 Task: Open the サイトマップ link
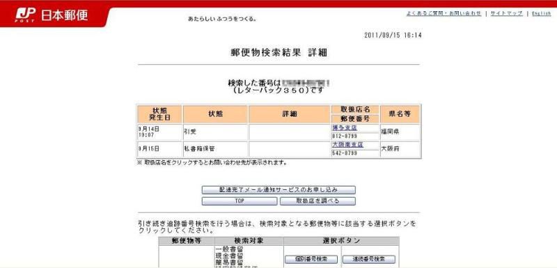507,13
